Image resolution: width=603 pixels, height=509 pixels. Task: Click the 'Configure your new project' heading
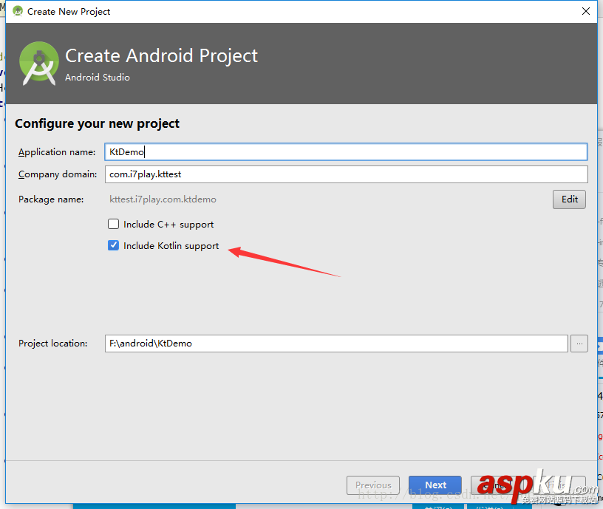click(97, 123)
